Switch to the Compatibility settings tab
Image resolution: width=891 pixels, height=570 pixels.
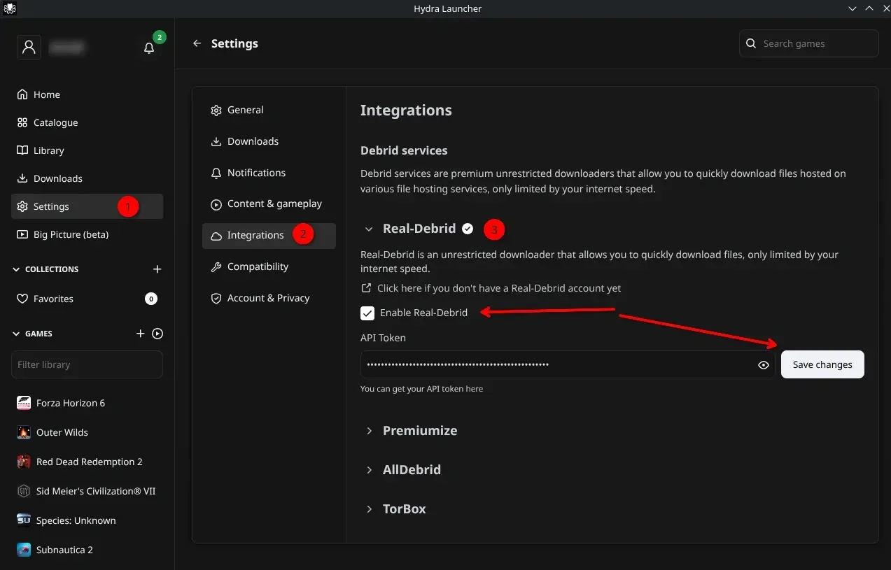[x=269, y=266]
